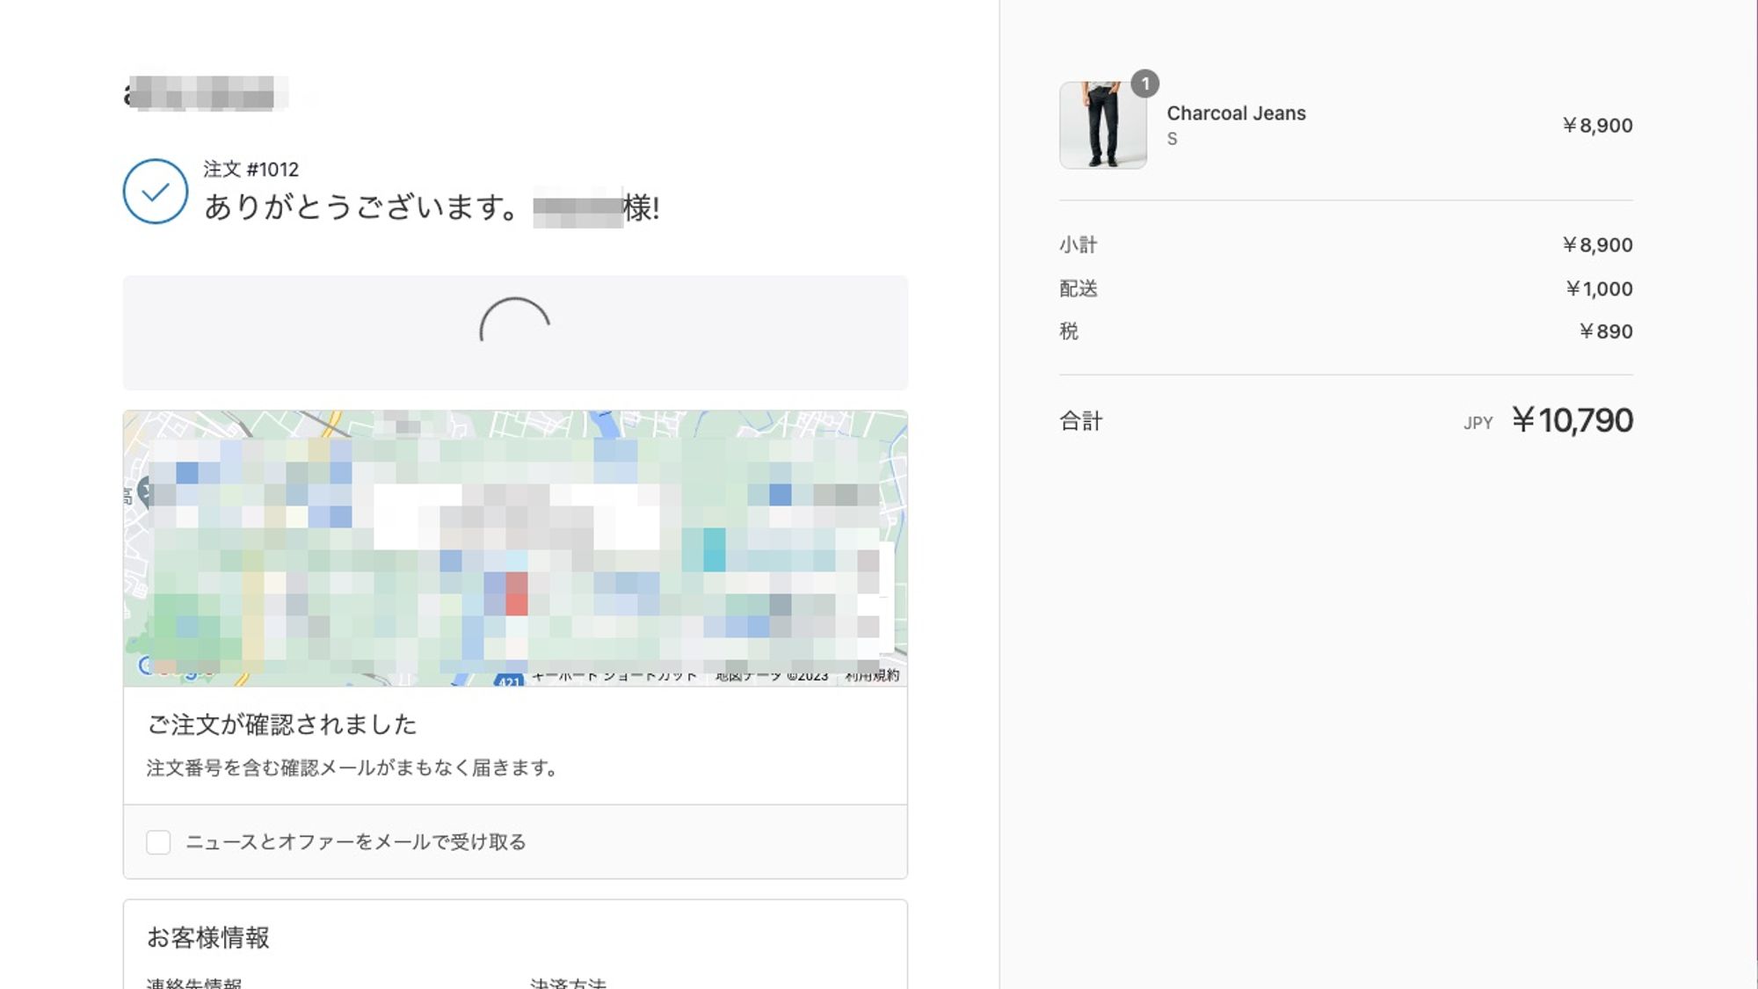The image size is (1758, 989).
Task: Click the 税 tax label
Action: (1069, 331)
